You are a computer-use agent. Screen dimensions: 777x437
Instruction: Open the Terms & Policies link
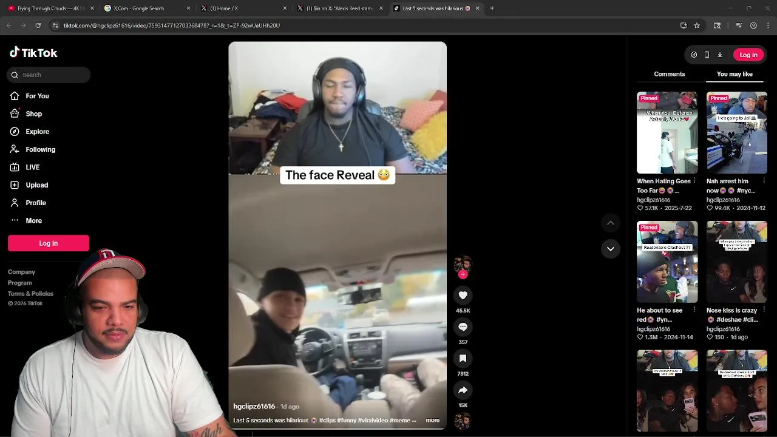coord(30,294)
